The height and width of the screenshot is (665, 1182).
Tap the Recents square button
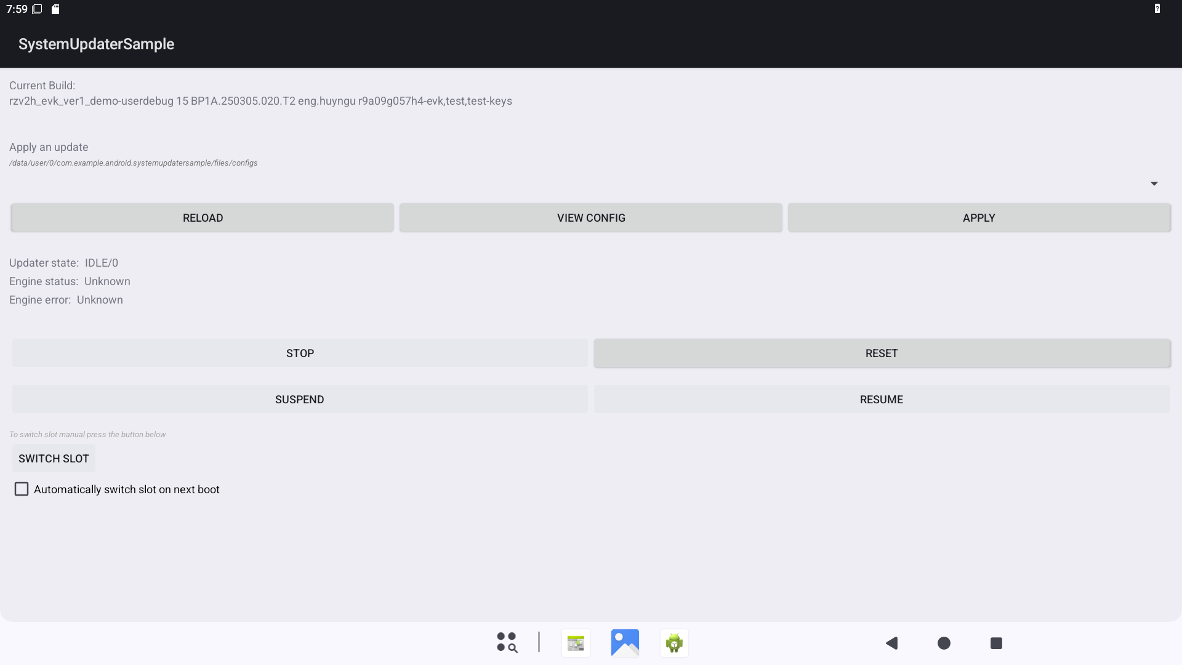pos(996,643)
